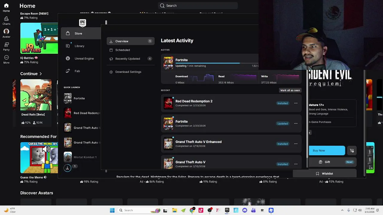Image resolution: width=383 pixels, height=215 pixels.
Task: Open options menu for recent Fortnite entry
Action: pyautogui.click(x=296, y=124)
